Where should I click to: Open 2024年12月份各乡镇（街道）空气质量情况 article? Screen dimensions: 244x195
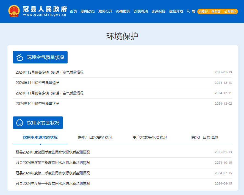point(50,72)
